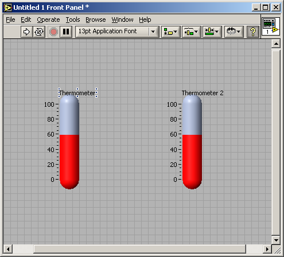Open the Resize Objects toolbar menu
Screen dimensions: 284x257
(x=212, y=32)
